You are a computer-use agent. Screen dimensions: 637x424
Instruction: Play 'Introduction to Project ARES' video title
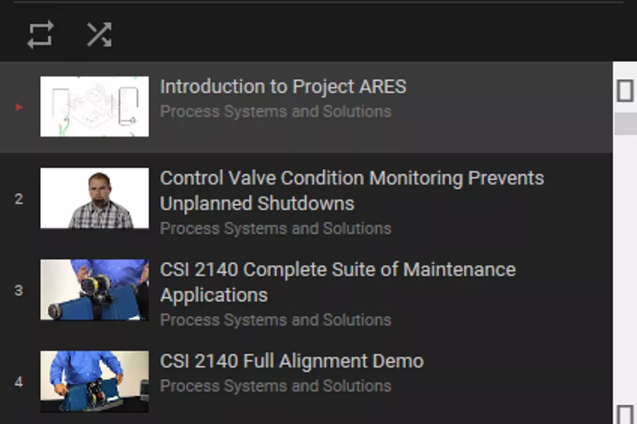[x=283, y=86]
